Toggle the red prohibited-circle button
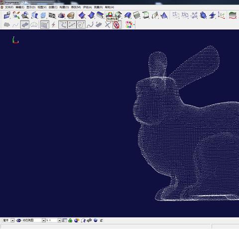This screenshot has width=239, height=229. click(117, 25)
